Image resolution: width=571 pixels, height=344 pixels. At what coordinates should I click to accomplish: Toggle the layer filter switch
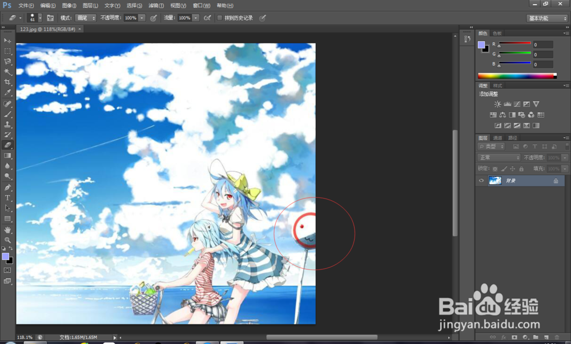566,146
